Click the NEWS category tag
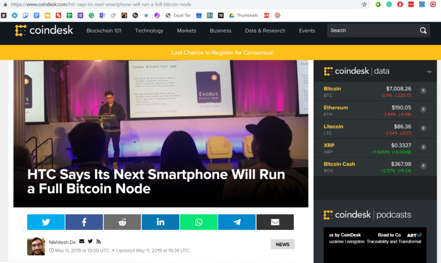441x263 pixels. [283, 244]
